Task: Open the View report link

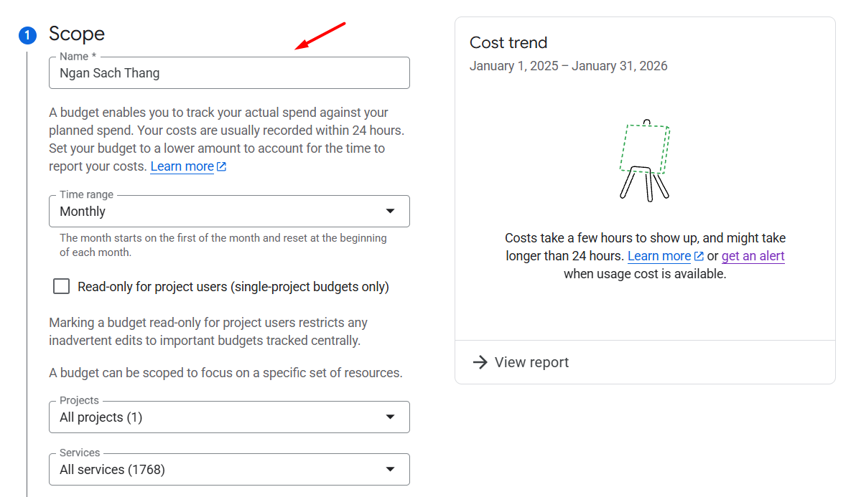Action: click(x=531, y=362)
